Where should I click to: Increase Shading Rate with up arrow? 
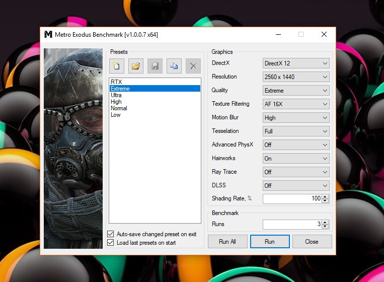[x=325, y=196]
